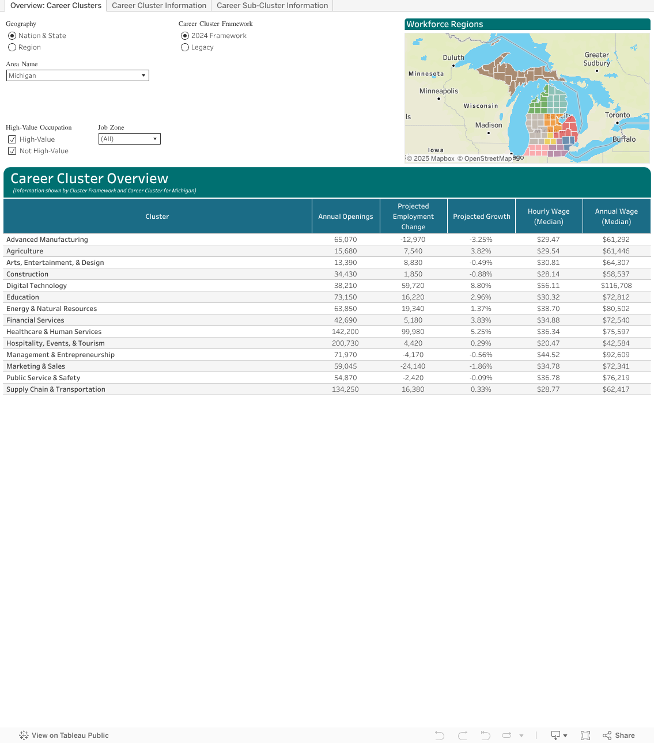Viewport: 654px width, 743px height.
Task: Click the refresh/replay icon in toolbar
Action: pos(507,736)
